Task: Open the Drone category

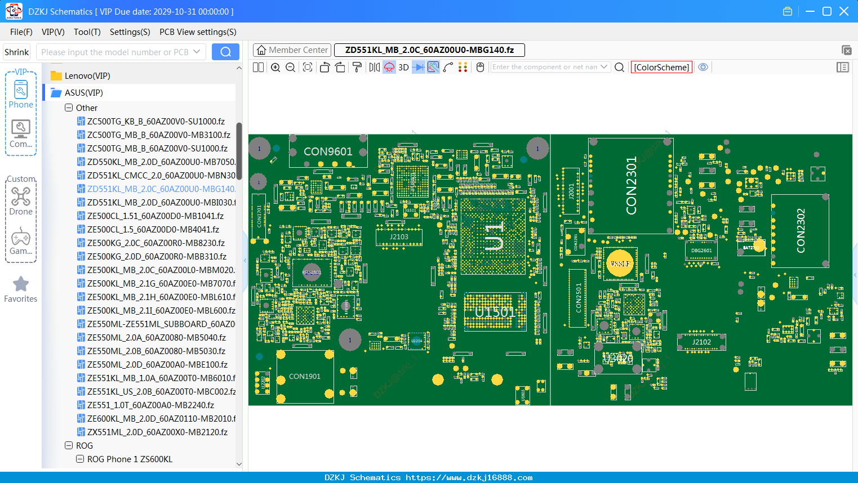Action: (x=21, y=201)
